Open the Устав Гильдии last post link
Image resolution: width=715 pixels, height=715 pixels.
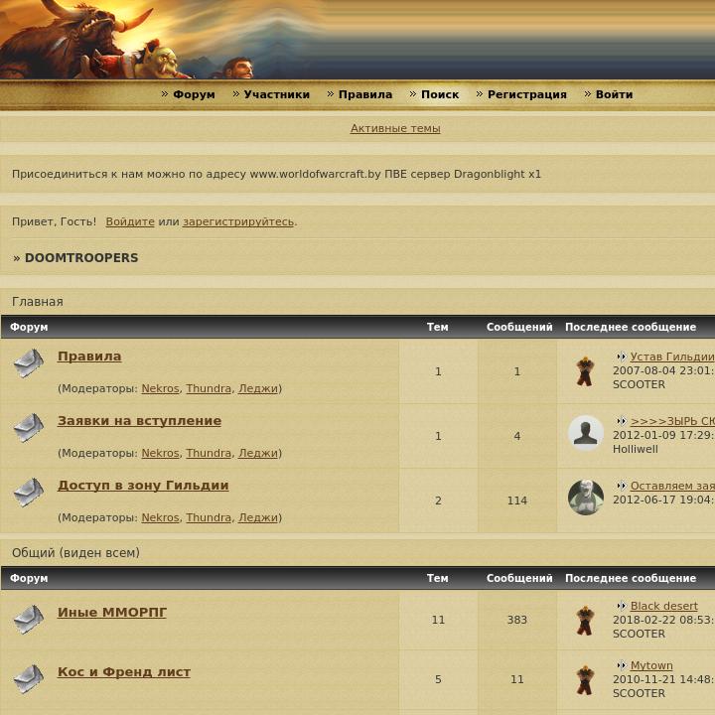(672, 357)
